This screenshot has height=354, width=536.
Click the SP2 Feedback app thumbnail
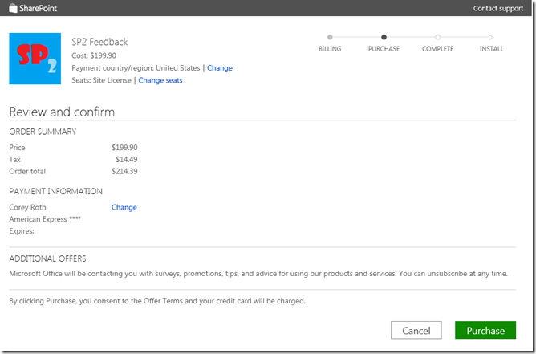tap(35, 59)
